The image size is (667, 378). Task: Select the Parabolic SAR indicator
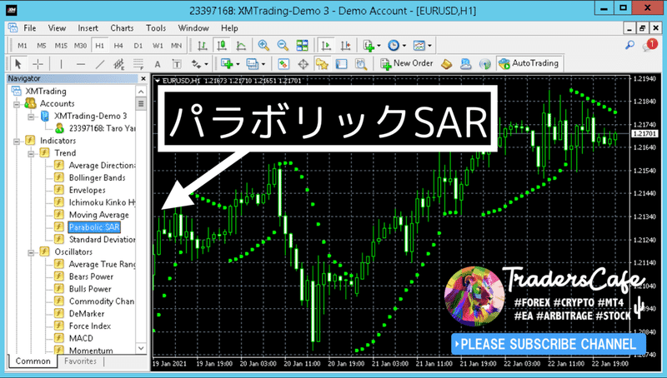(x=94, y=227)
